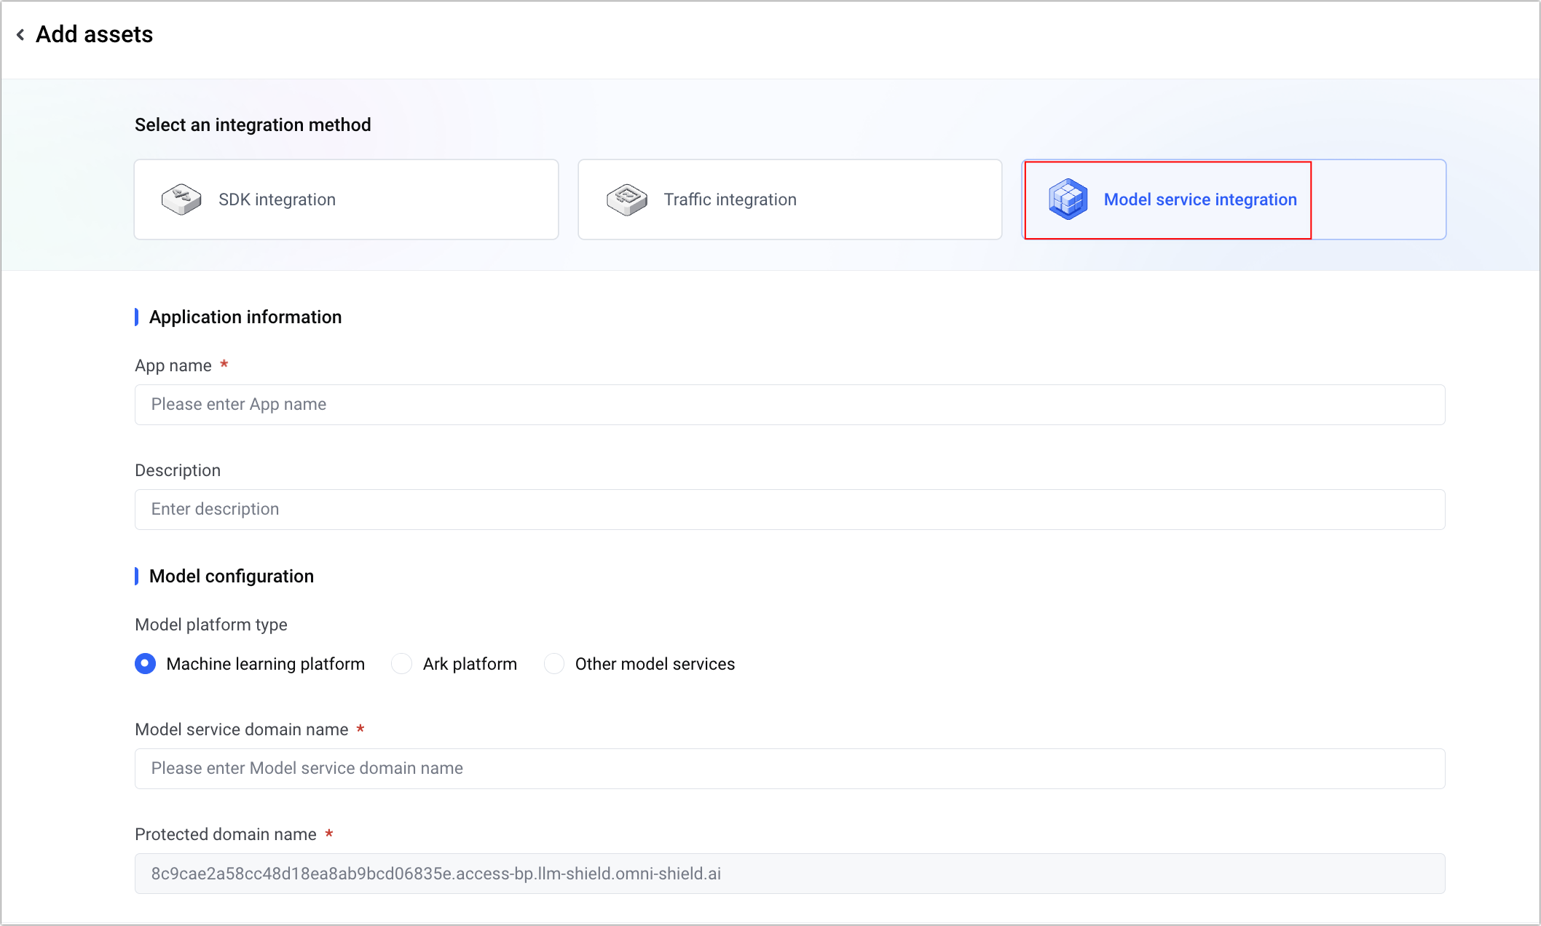Click the back arrow next to Add assets
This screenshot has height=926, width=1541.
pyautogui.click(x=20, y=34)
